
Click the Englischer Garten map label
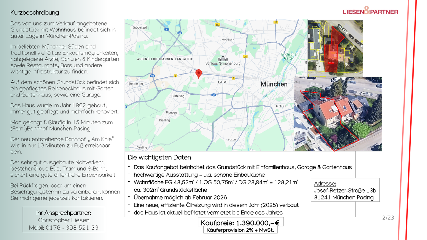click(289, 56)
